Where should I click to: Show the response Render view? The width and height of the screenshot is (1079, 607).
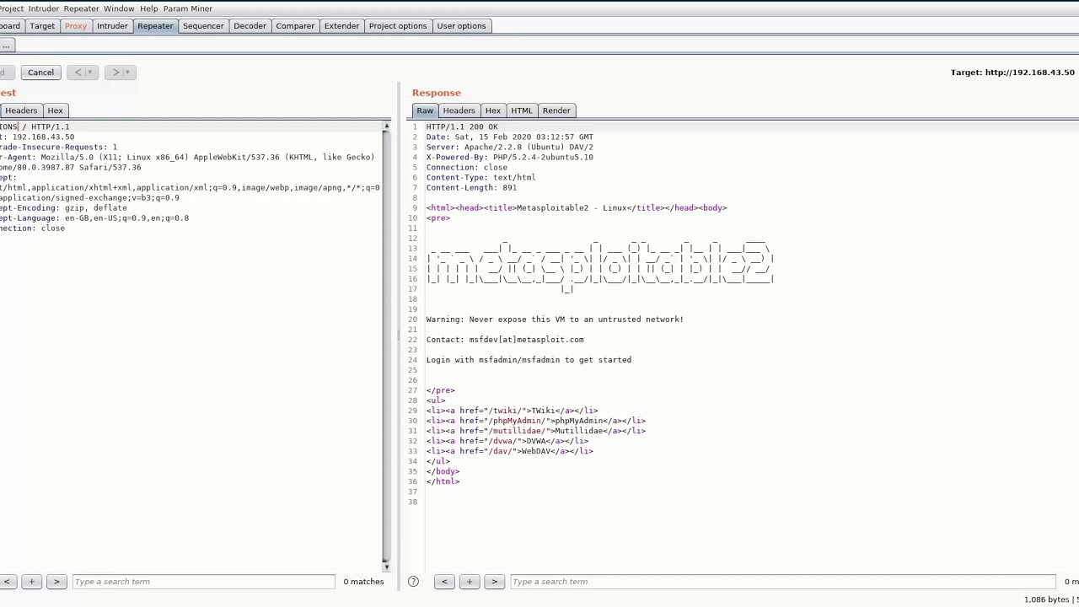tap(556, 110)
